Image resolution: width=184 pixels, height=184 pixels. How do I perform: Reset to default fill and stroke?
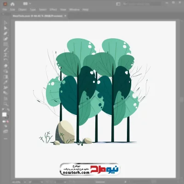(3, 110)
